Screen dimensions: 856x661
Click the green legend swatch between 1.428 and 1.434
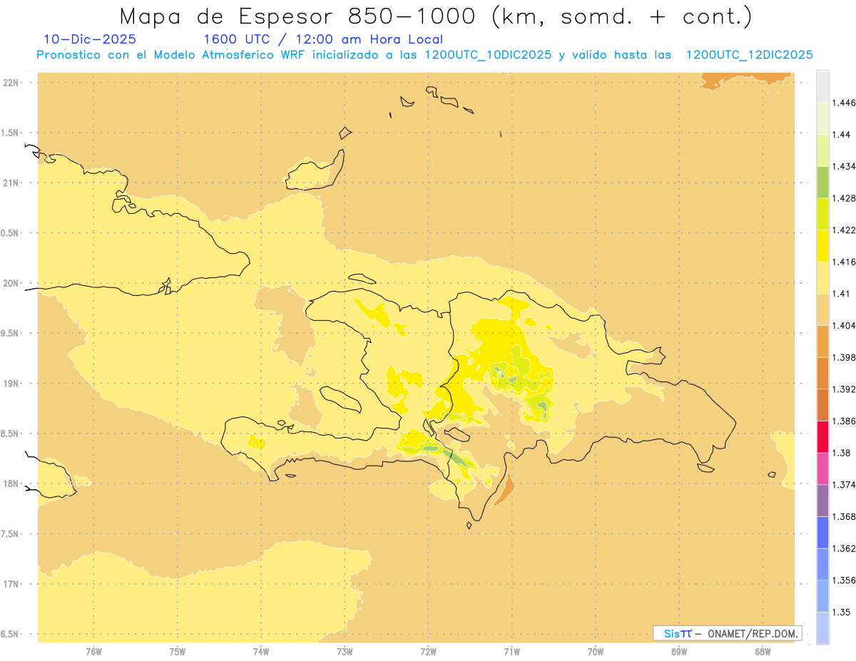(822, 182)
